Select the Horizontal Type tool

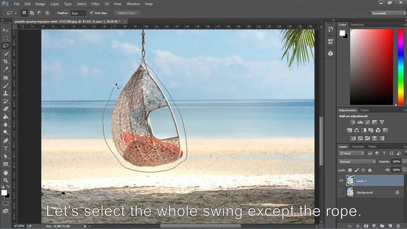coord(6,148)
